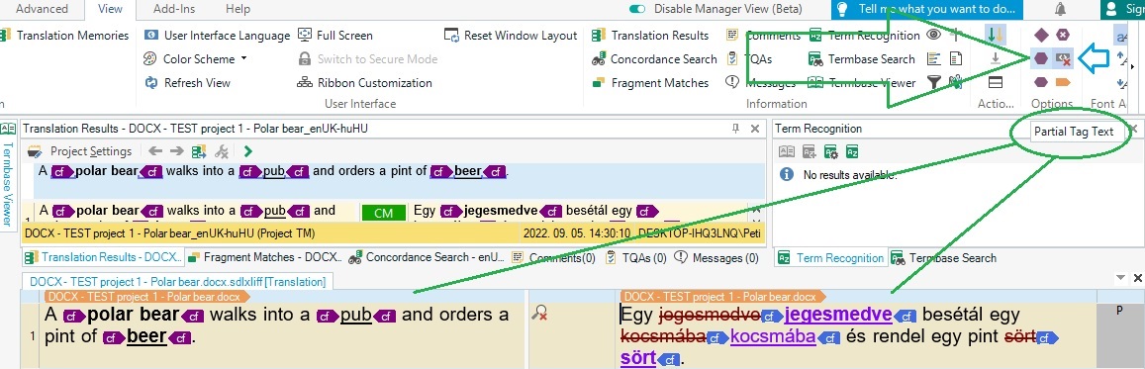Click the filter funnel icon in ribbon

point(933,83)
